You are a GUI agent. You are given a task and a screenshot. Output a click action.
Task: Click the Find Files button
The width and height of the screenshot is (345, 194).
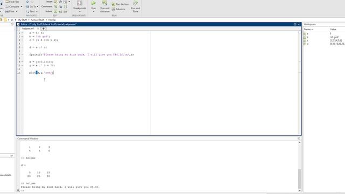pyautogui.click(x=12, y=2)
